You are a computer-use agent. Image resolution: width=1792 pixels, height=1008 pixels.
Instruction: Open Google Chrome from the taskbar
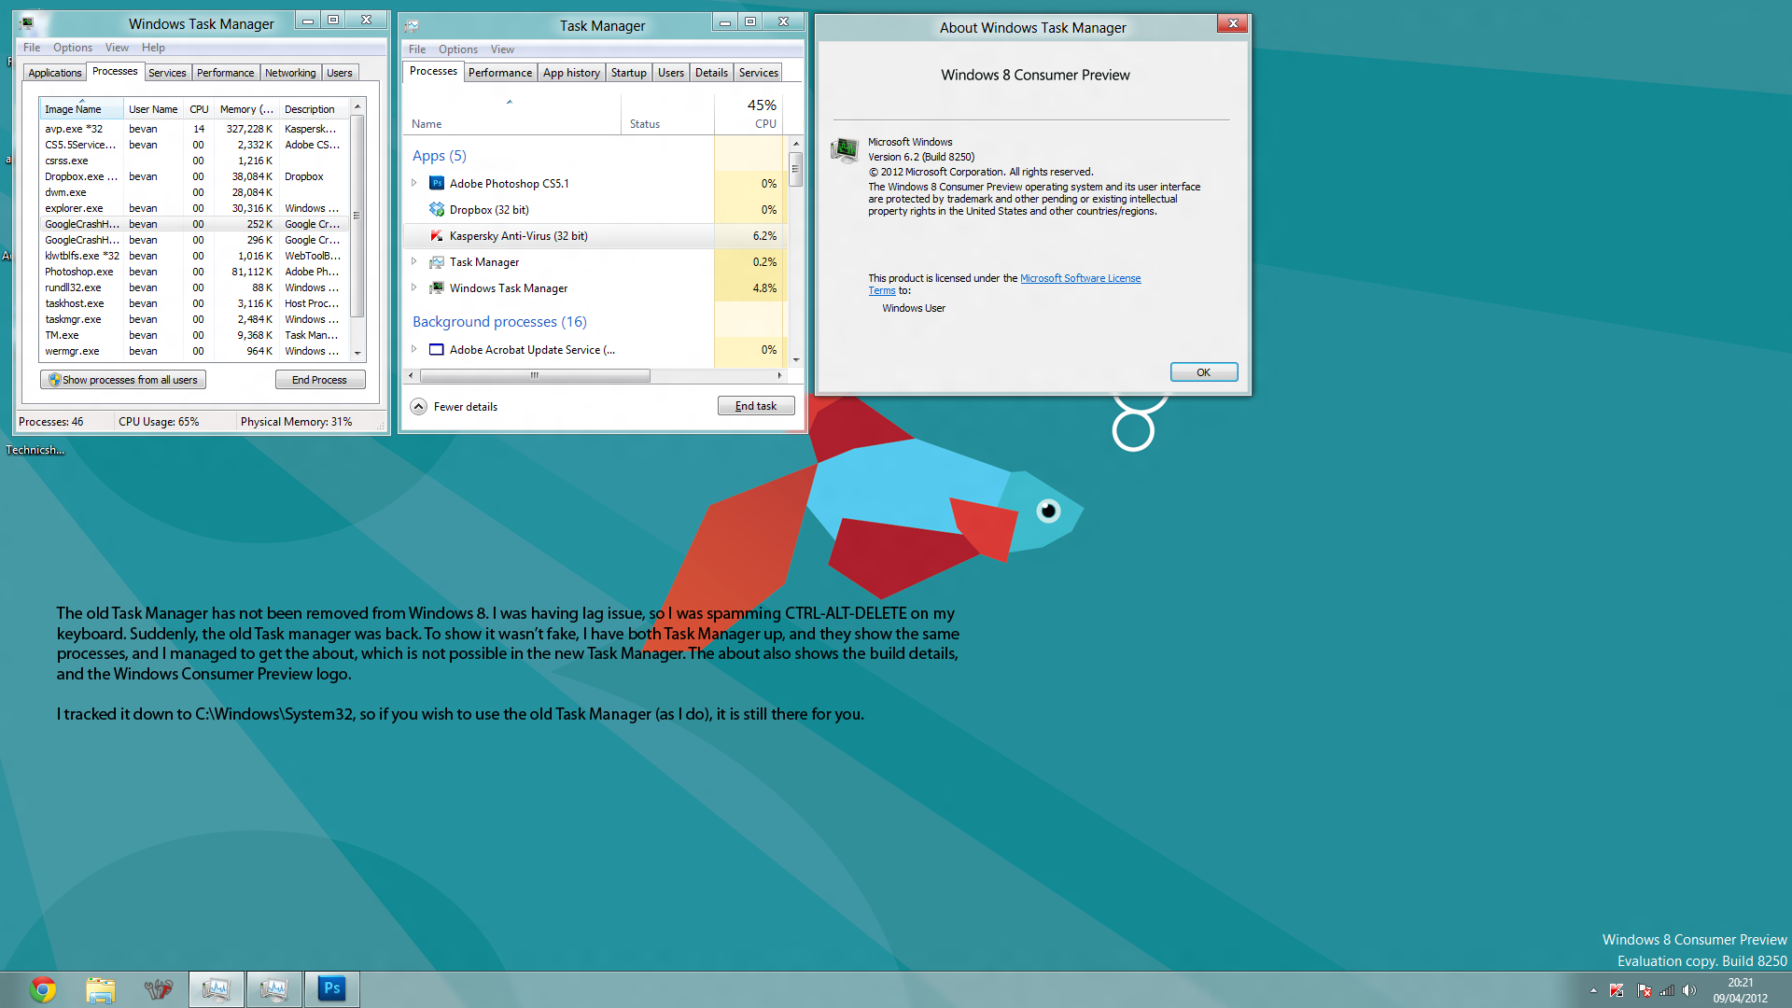(x=43, y=989)
